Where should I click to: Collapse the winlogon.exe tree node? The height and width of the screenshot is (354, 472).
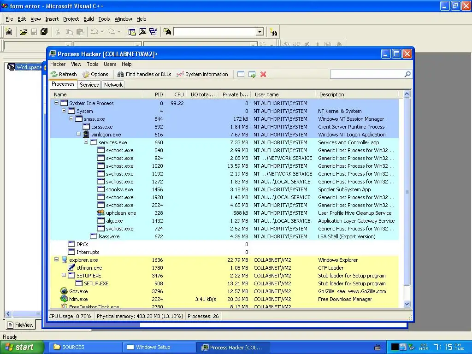point(78,134)
